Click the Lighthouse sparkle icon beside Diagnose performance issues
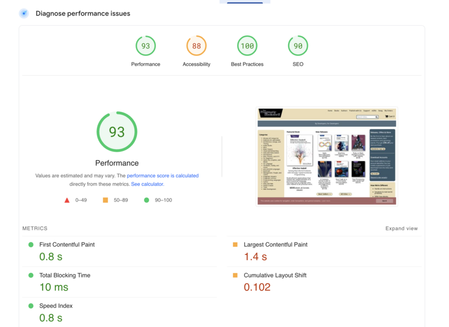Screen dimensions: 449x327 pos(23,13)
